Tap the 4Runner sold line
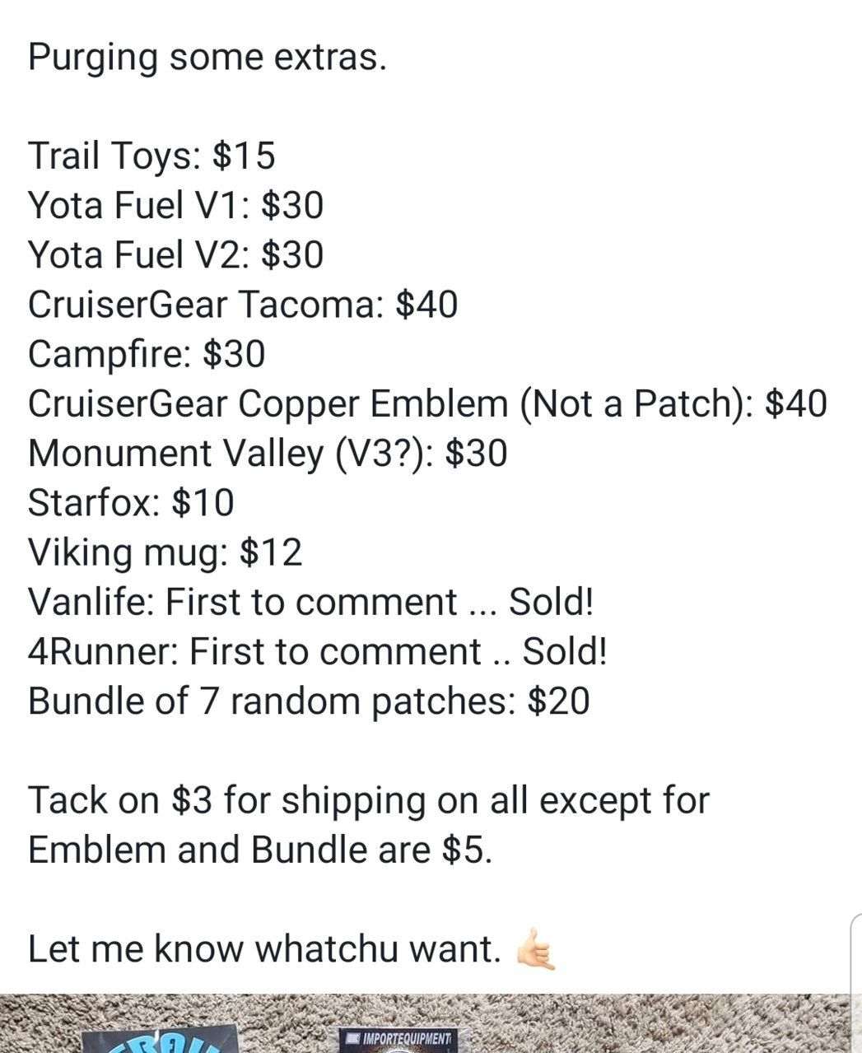Screen dimensions: 862x1053 [x=318, y=651]
